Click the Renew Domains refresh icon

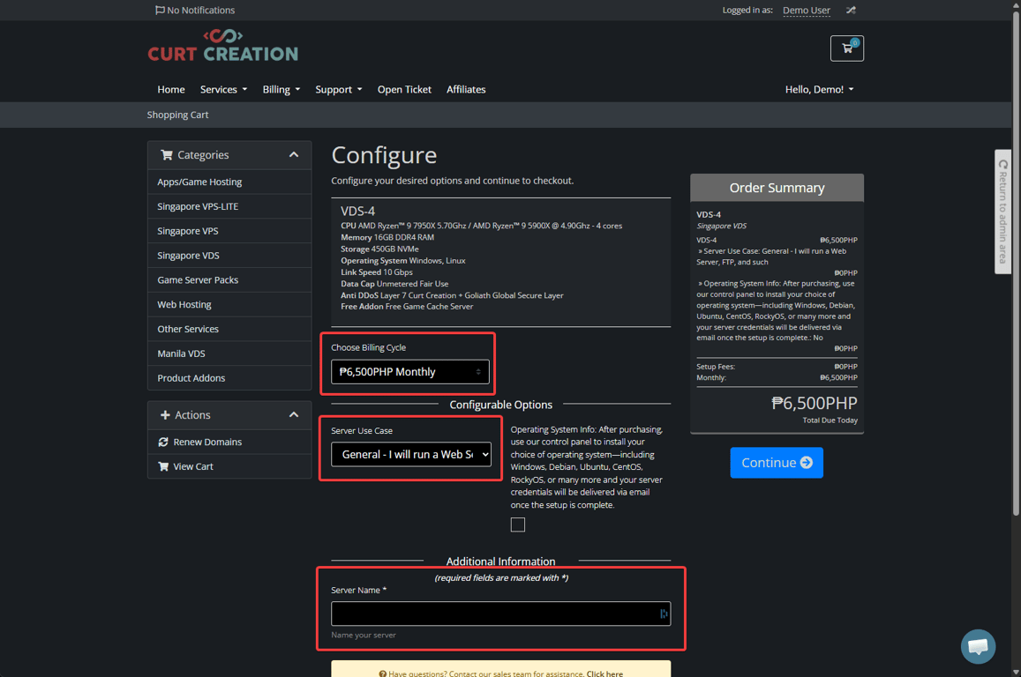click(163, 442)
